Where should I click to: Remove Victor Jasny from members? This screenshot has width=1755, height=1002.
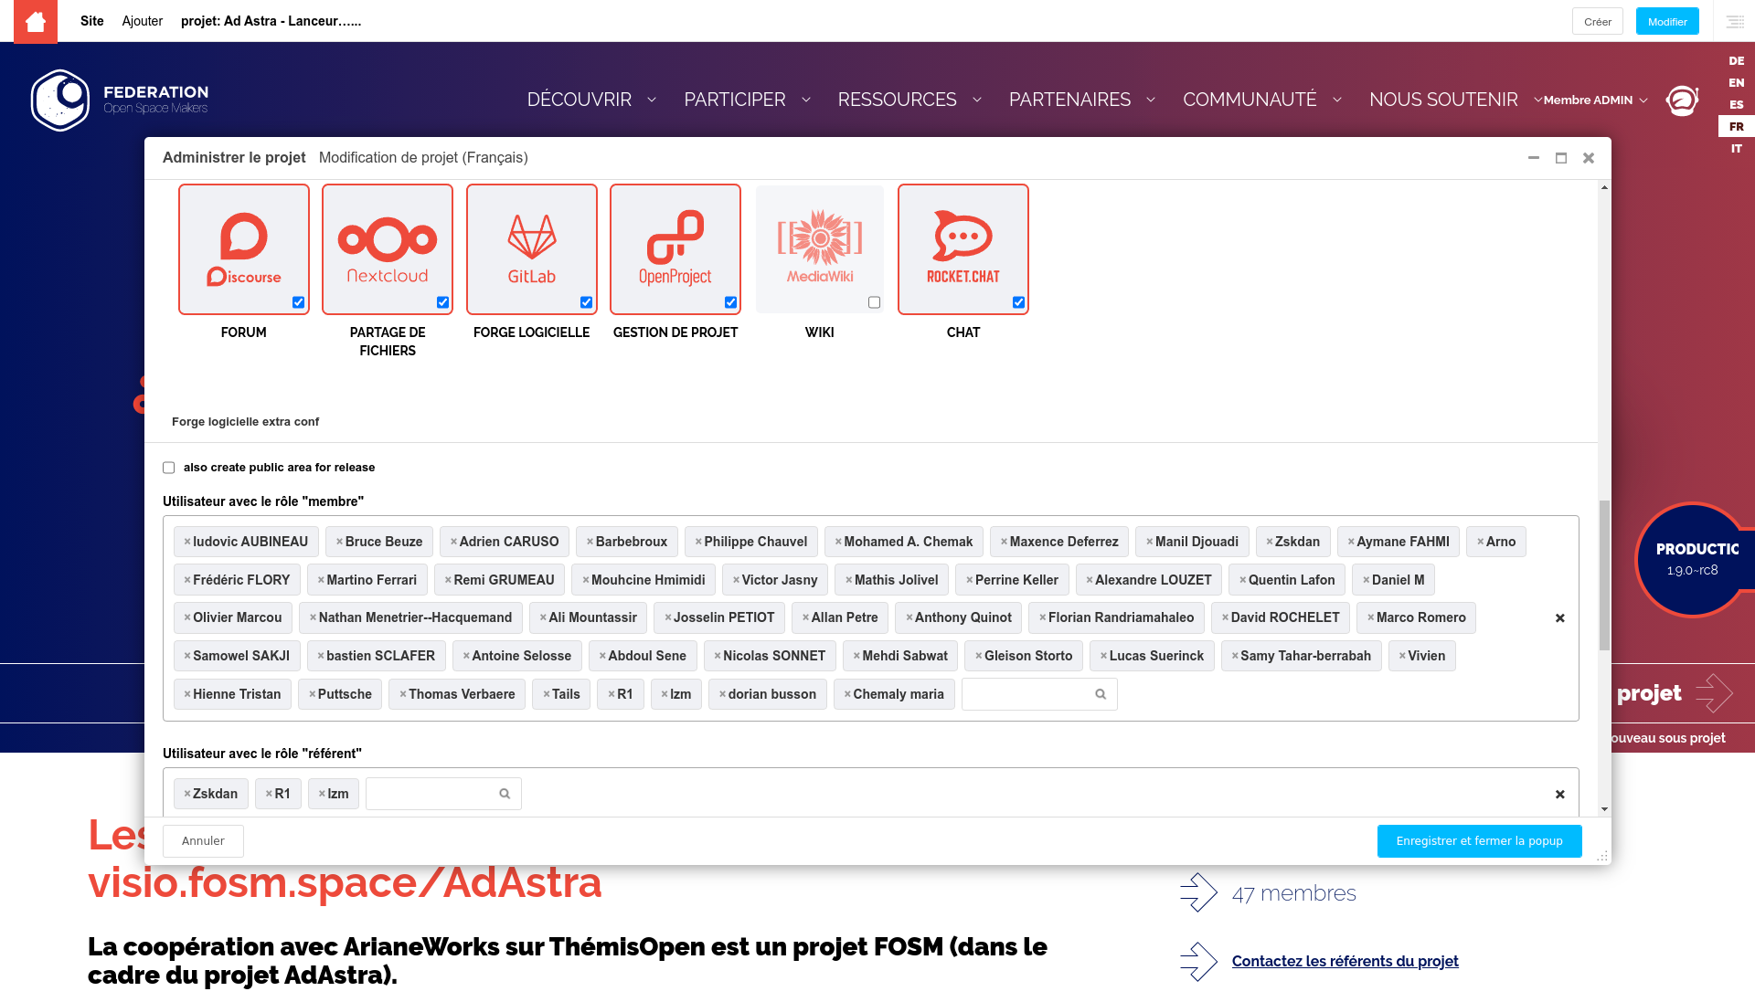pyautogui.click(x=736, y=580)
